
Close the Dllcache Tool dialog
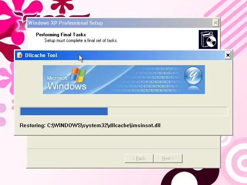[x=228, y=55]
